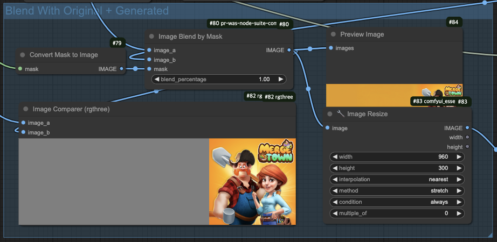Click the #84 node badge
This screenshot has width=497, height=242.
click(453, 22)
